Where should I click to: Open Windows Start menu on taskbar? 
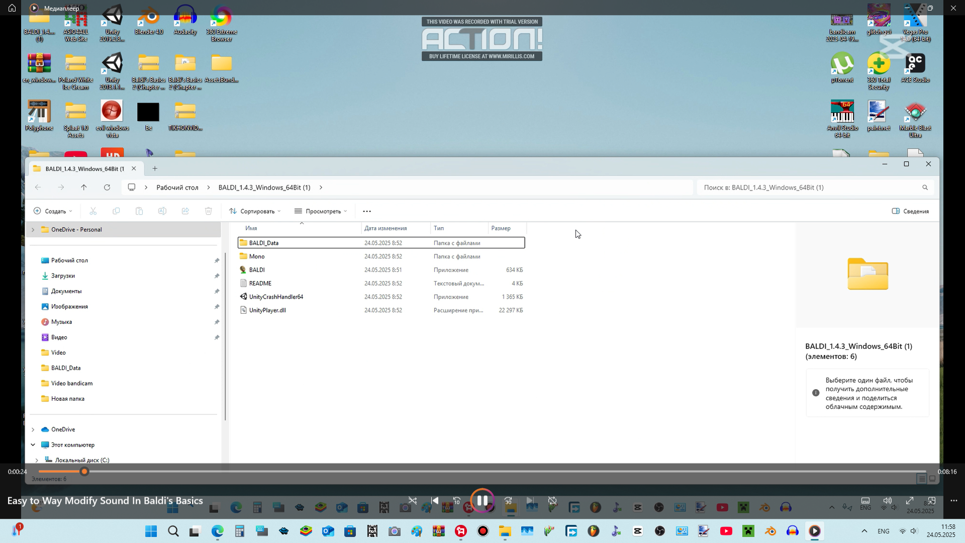[151, 531]
